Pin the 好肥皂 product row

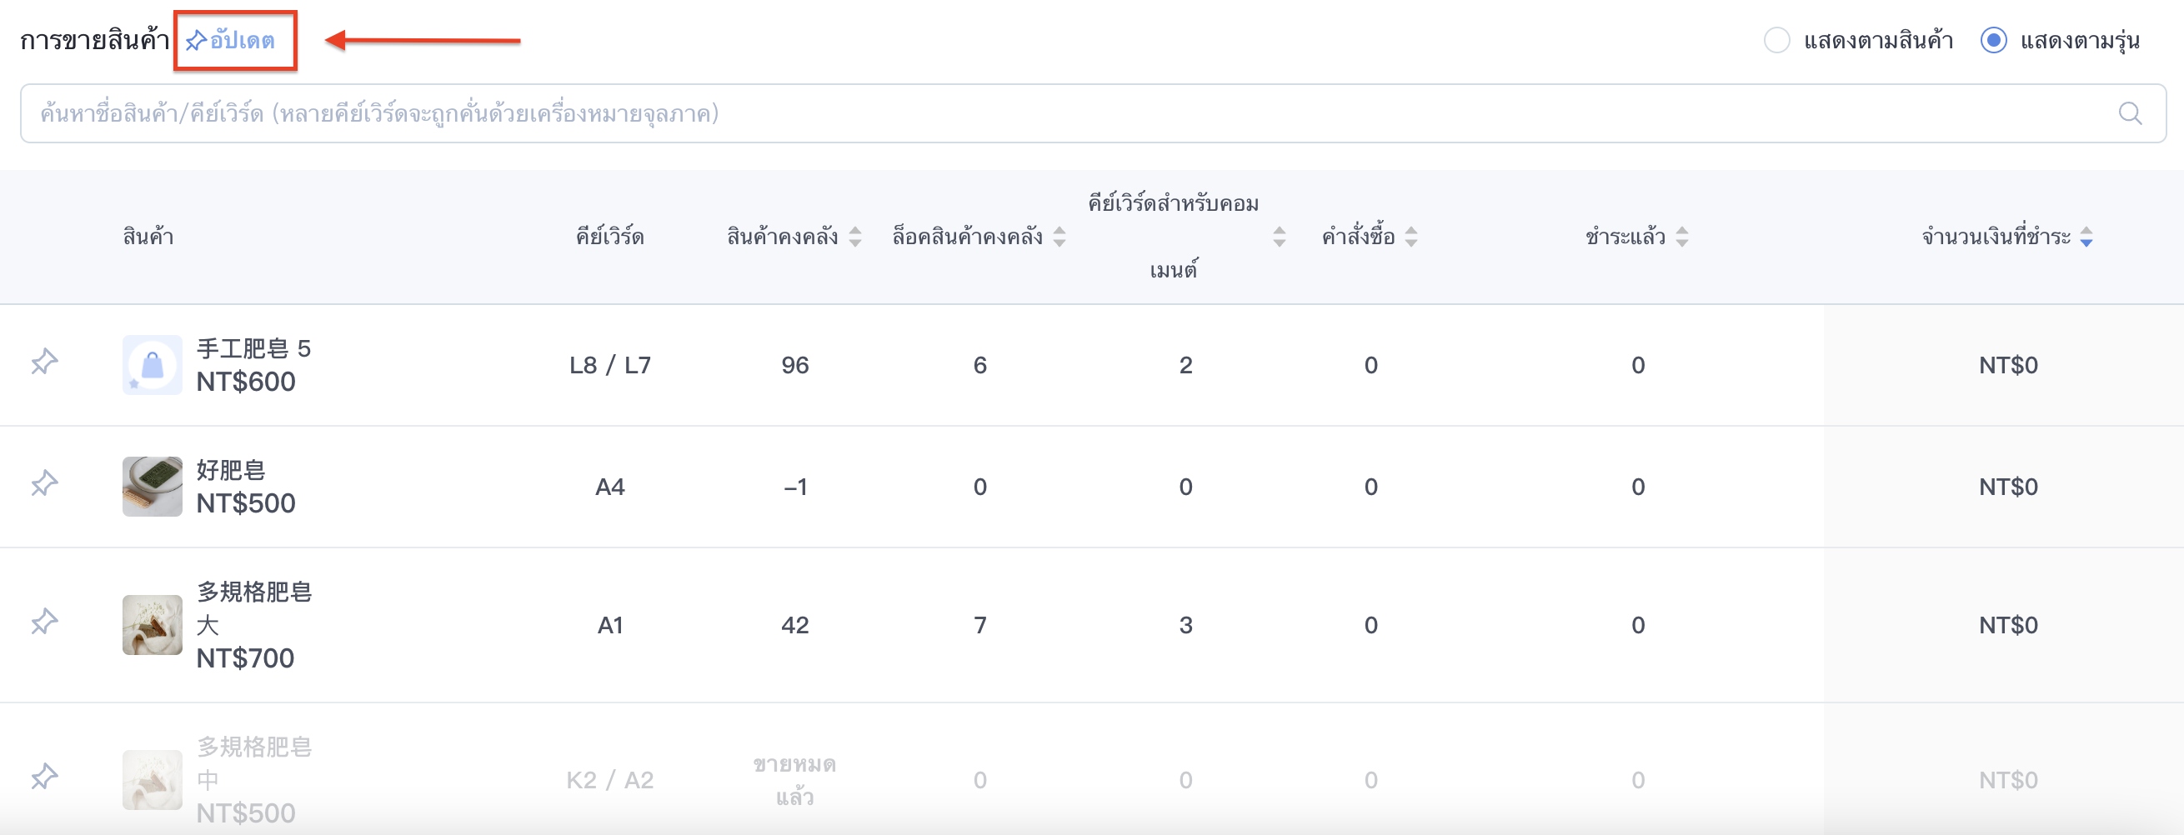44,484
